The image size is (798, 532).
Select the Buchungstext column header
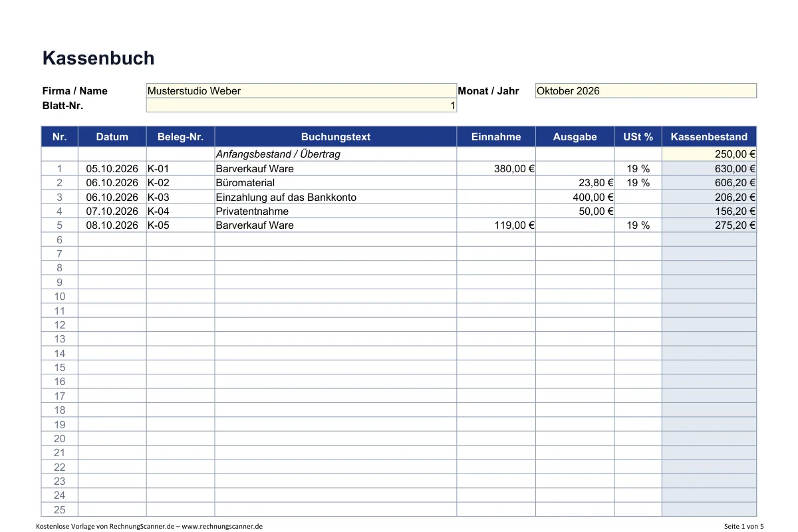(x=336, y=137)
